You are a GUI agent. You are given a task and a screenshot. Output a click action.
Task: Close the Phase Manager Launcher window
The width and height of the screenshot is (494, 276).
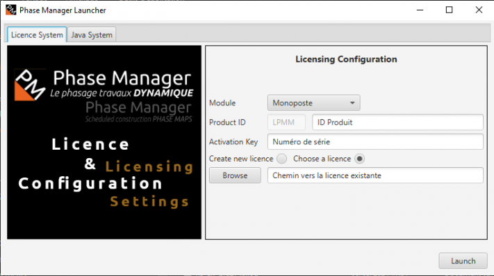click(x=479, y=10)
